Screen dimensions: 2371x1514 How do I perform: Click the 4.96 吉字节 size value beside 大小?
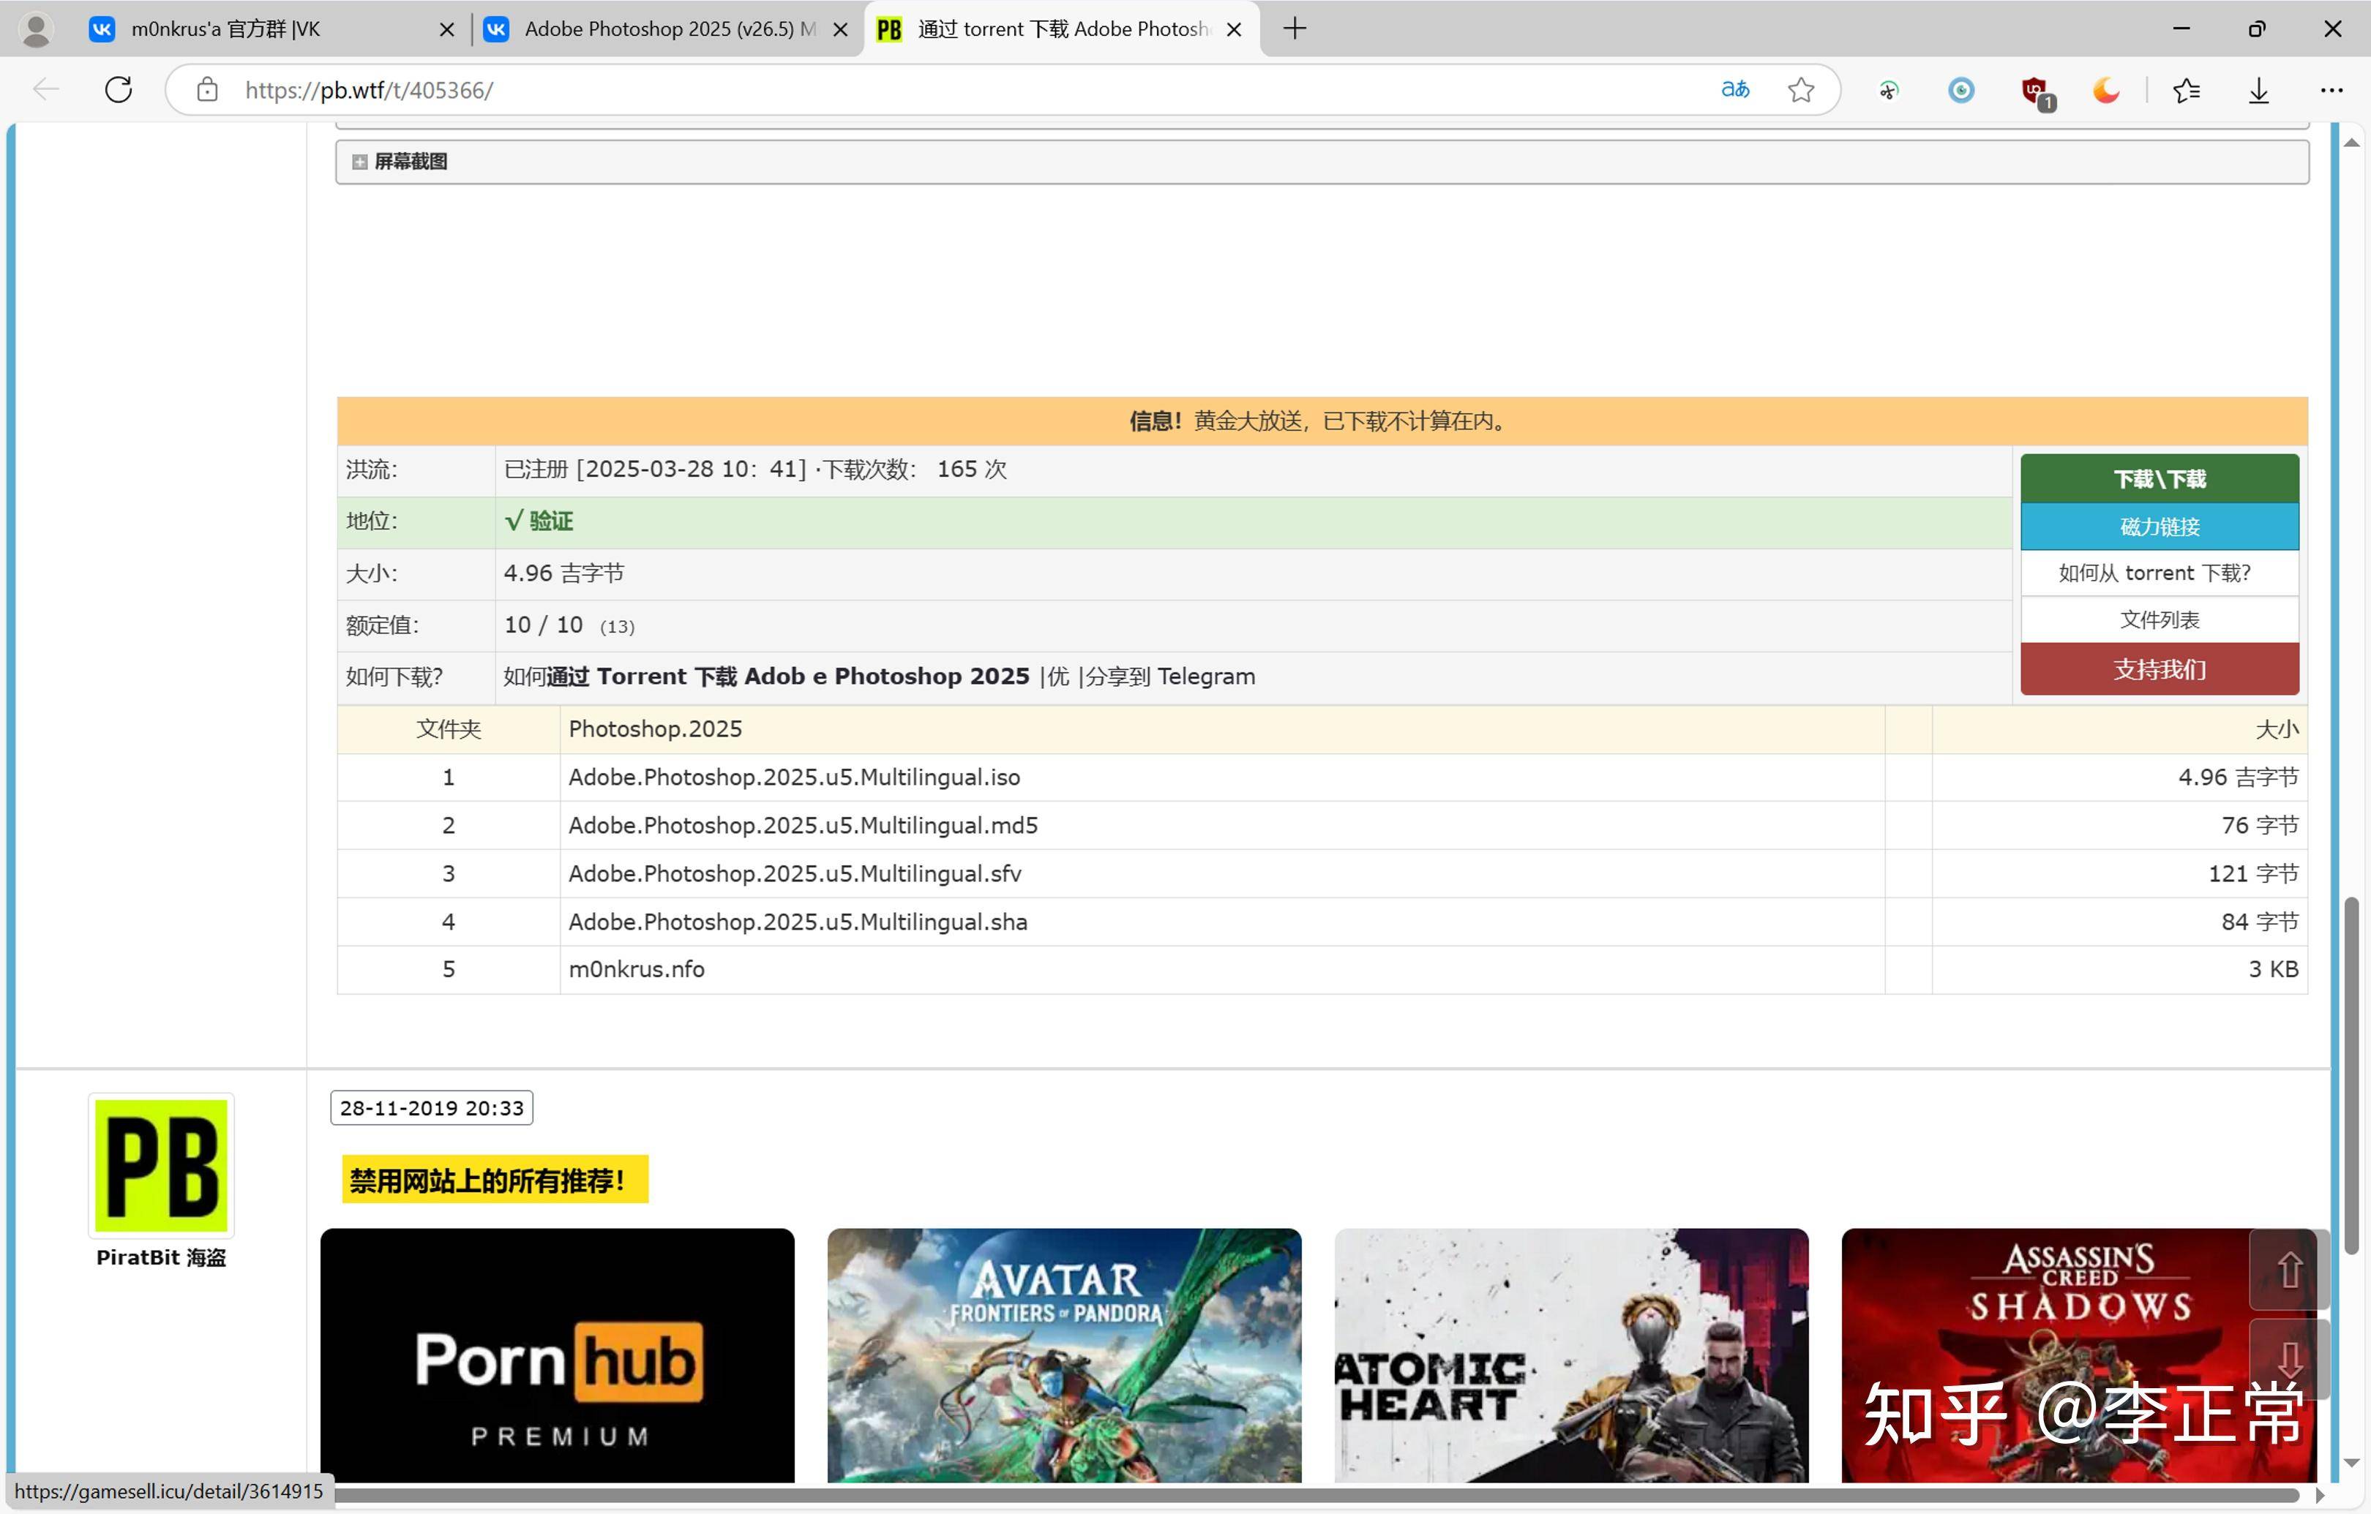pyautogui.click(x=564, y=573)
